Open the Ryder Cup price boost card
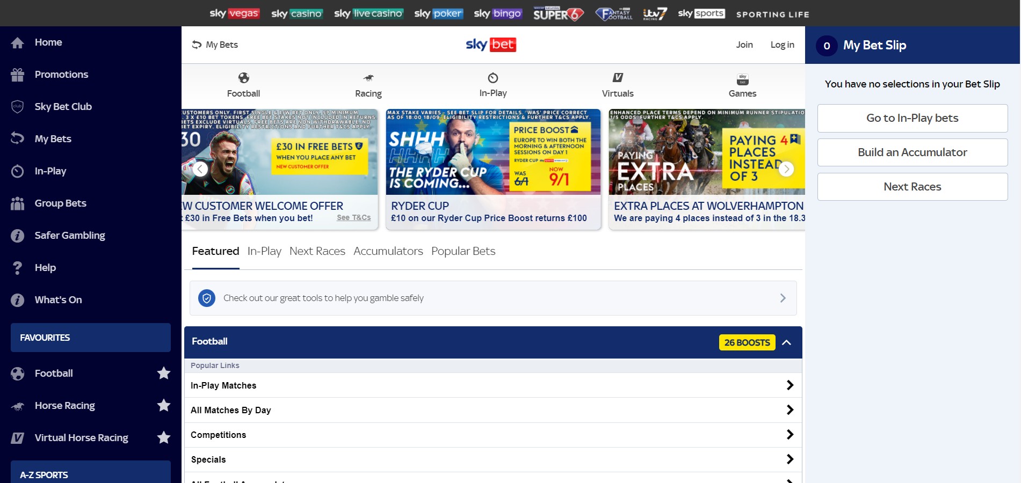This screenshot has height=483, width=1021. point(493,170)
